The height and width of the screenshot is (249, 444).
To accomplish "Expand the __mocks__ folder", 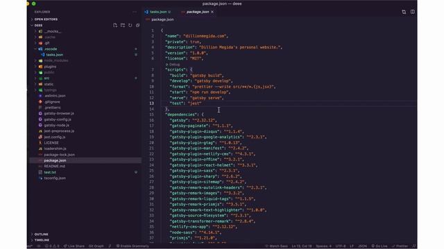I will click(x=53, y=31).
